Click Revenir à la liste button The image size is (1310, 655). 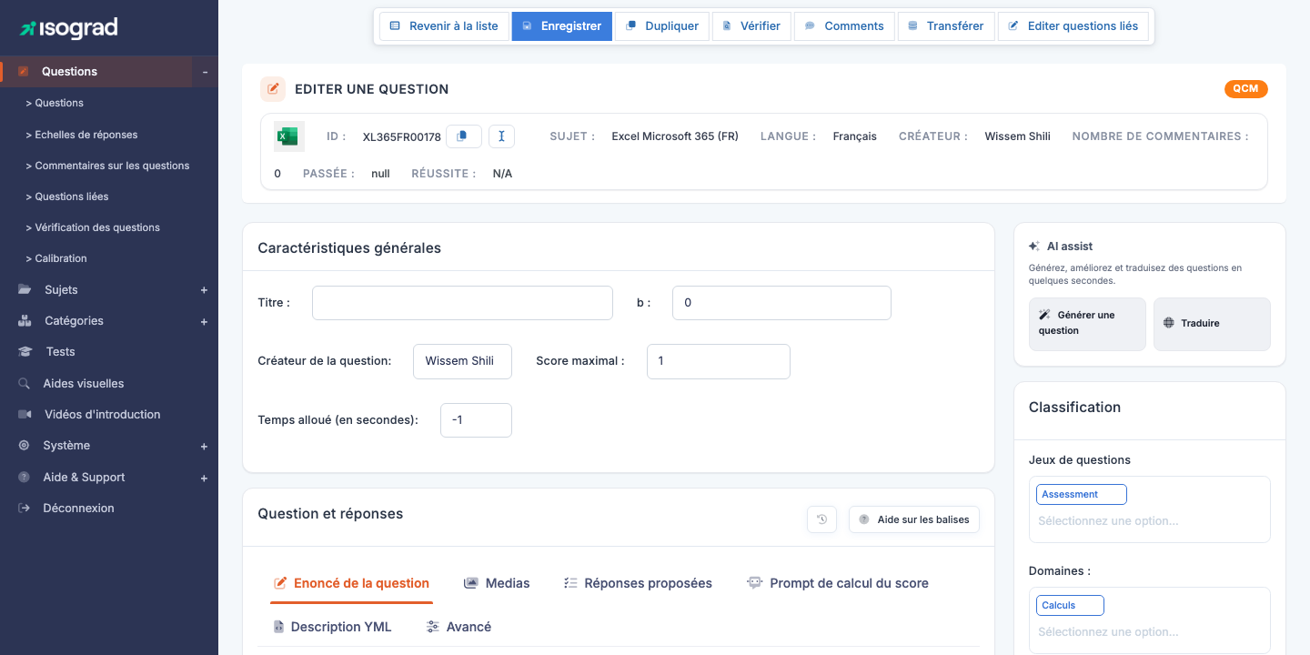point(444,26)
